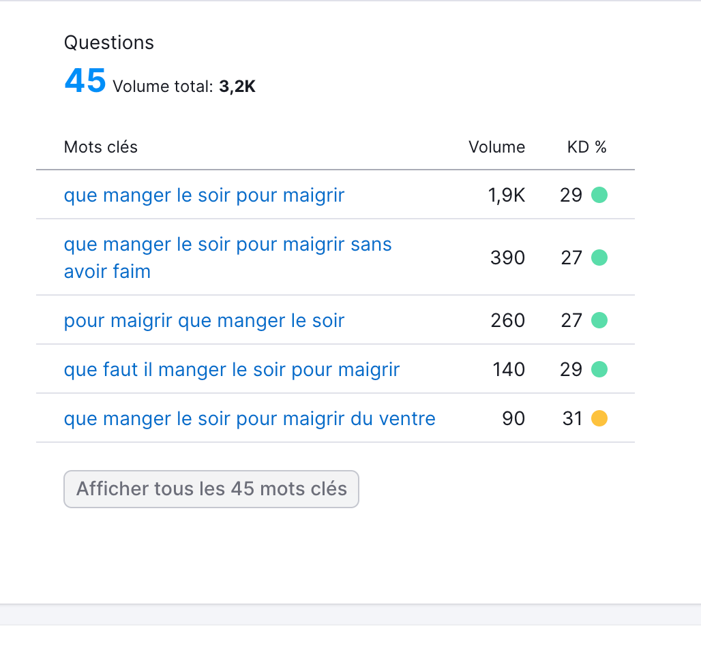Image resolution: width=701 pixels, height=654 pixels.
Task: Open the keyword 'que manger le soir pour maigrir'
Action: 204,195
